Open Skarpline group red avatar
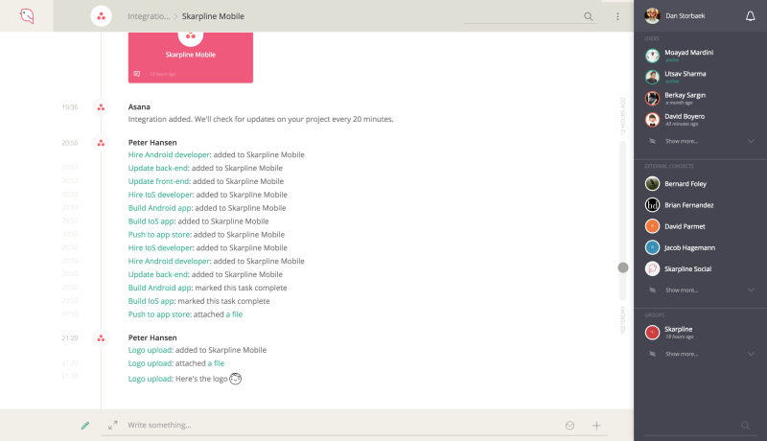The width and height of the screenshot is (767, 441). click(x=652, y=333)
